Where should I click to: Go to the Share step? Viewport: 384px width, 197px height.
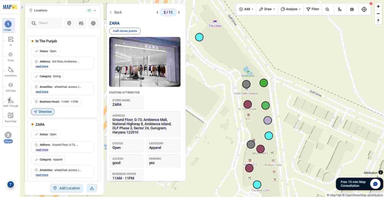click(x=8, y=138)
